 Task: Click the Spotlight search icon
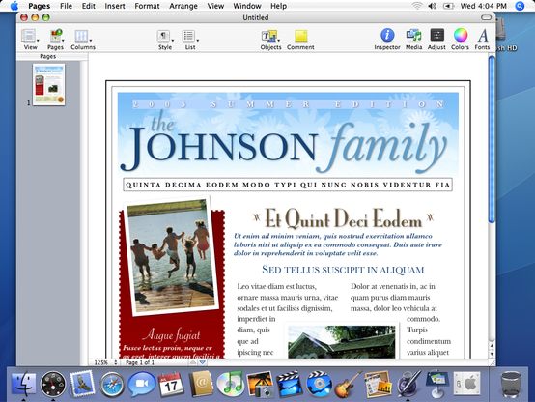(x=520, y=6)
